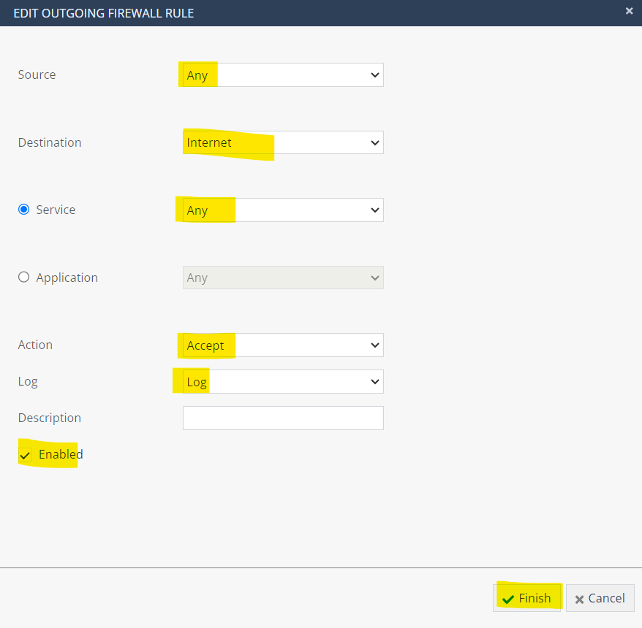Screen dimensions: 642x628
Task: Select the Service radio button
Action: click(x=23, y=210)
